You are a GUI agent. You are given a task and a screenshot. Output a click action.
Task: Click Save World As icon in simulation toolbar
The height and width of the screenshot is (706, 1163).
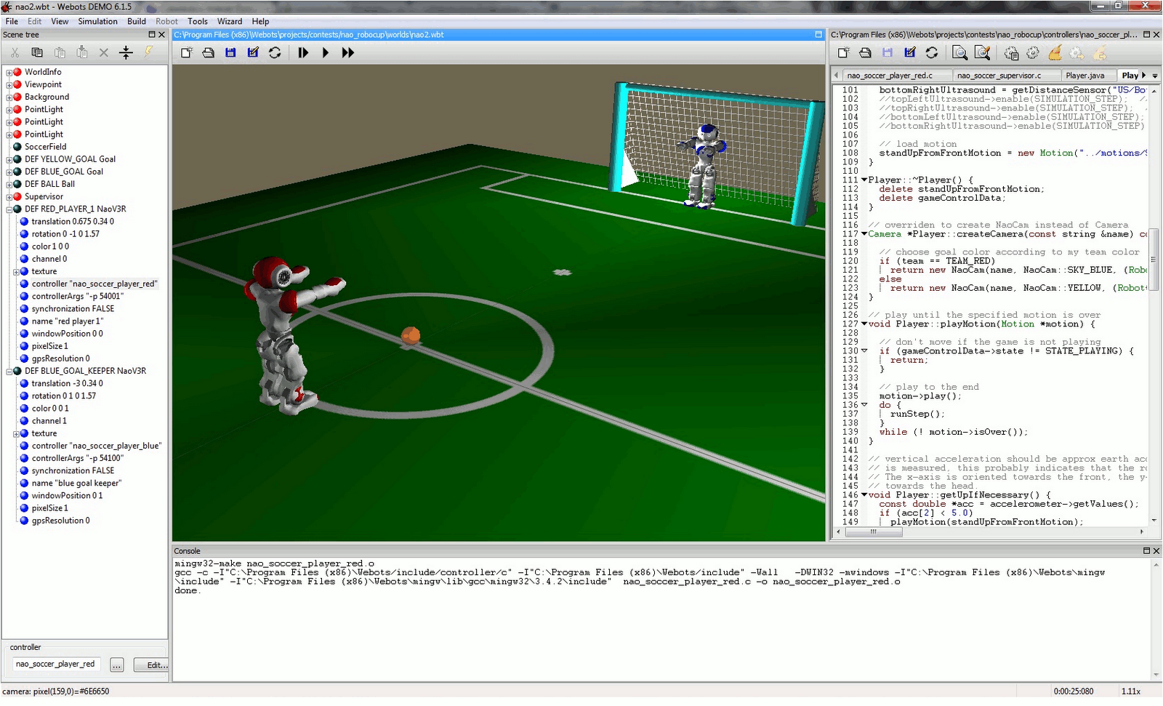(x=253, y=52)
